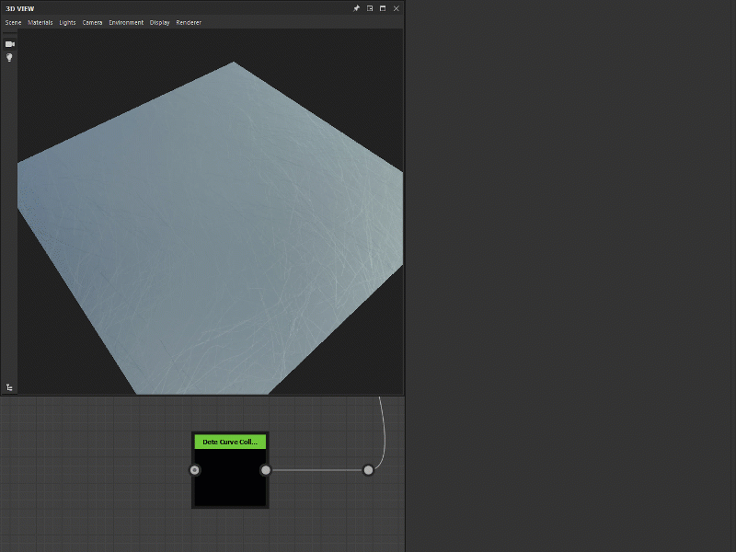Open the Renderer menu
The height and width of the screenshot is (552, 736).
point(188,22)
